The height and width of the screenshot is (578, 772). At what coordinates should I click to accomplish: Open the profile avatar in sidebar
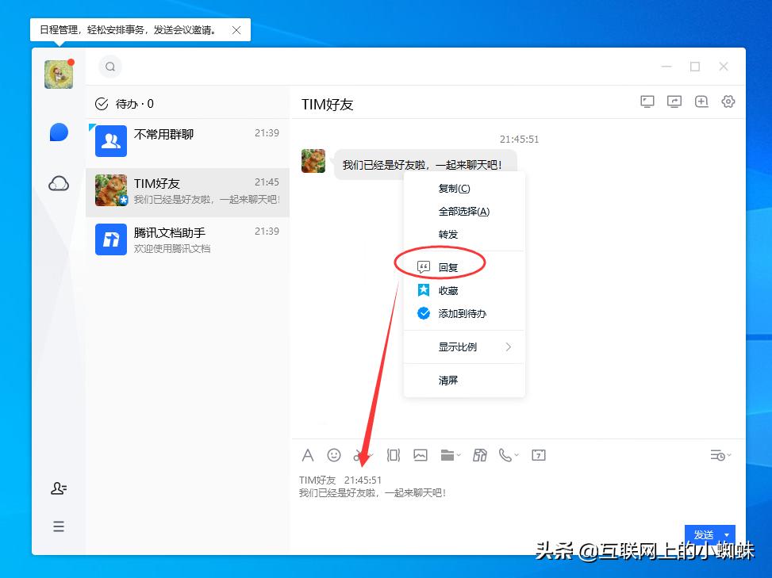click(x=59, y=75)
